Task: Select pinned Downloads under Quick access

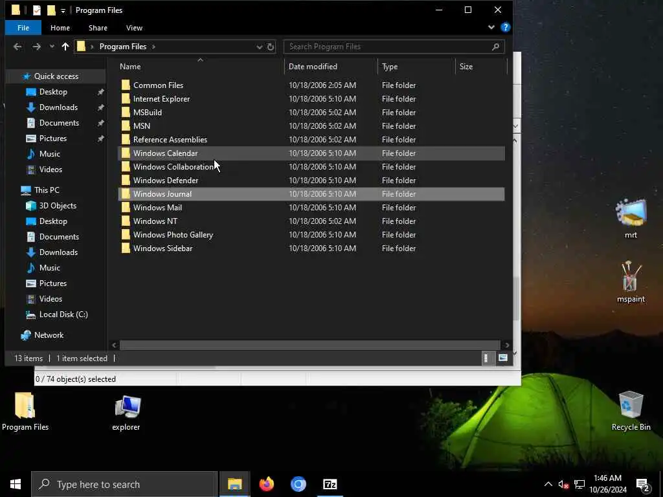Action: (58, 107)
